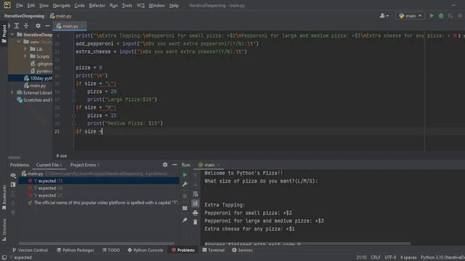Toggle soft-wrap in Run console
Screen dimensions: 465x261
pos(195,194)
